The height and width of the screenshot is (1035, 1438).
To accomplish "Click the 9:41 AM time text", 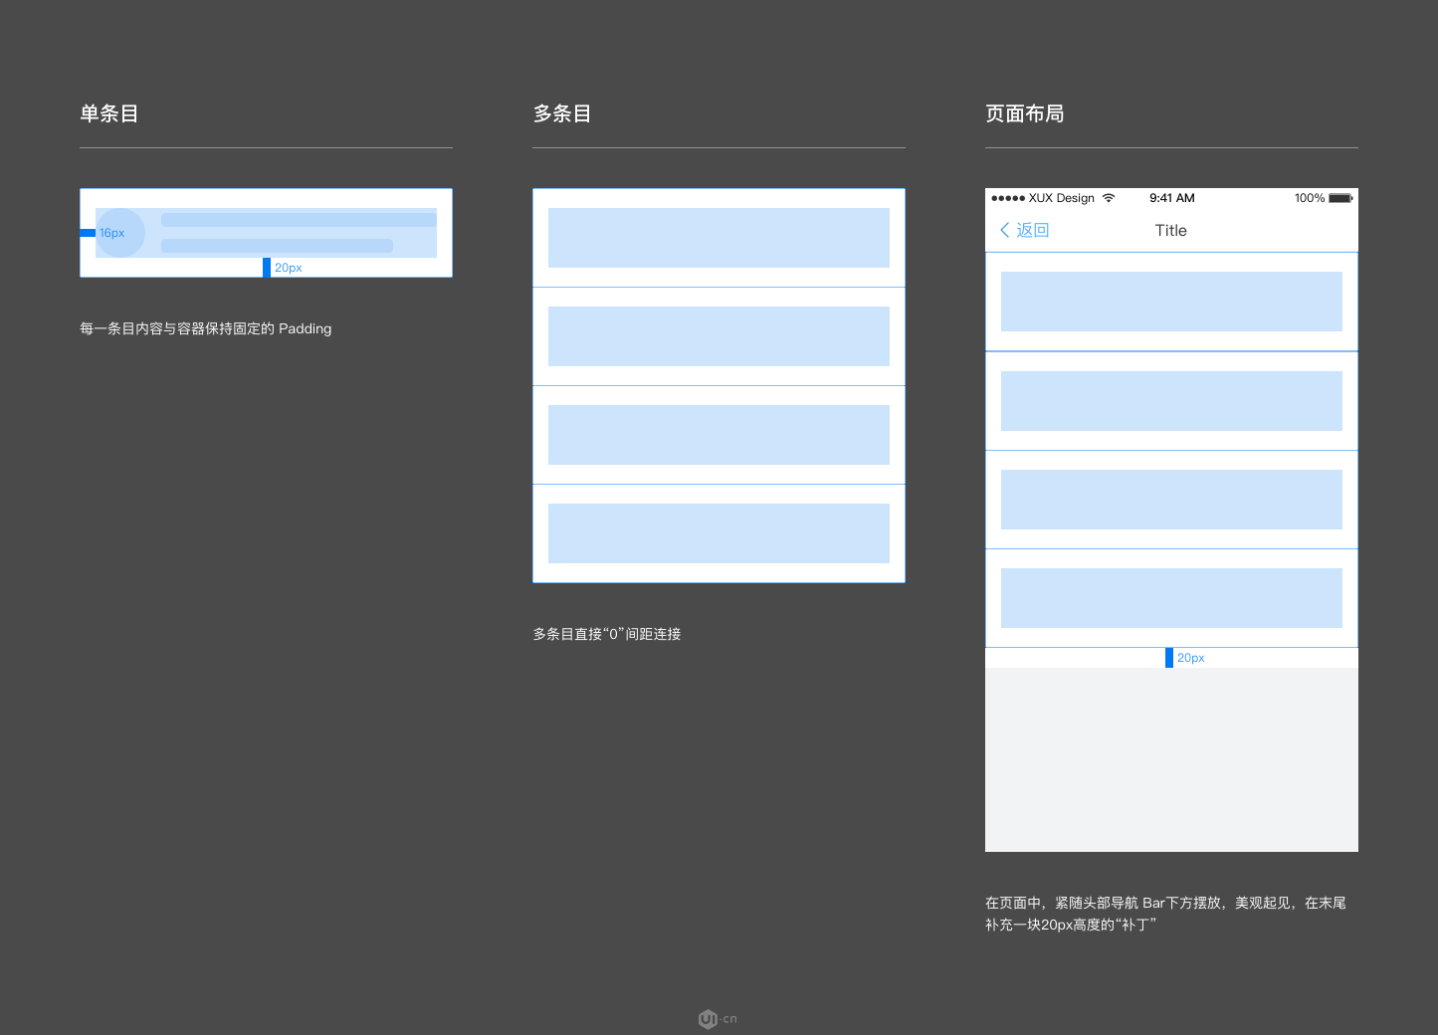I will coord(1172,198).
